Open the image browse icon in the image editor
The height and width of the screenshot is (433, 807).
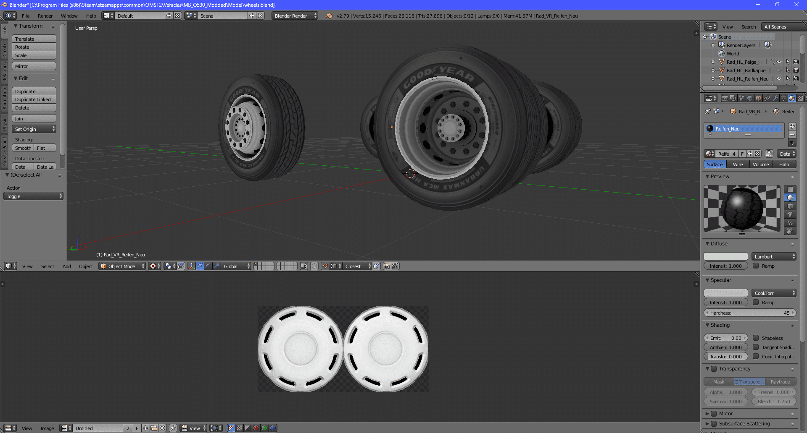[x=66, y=428]
